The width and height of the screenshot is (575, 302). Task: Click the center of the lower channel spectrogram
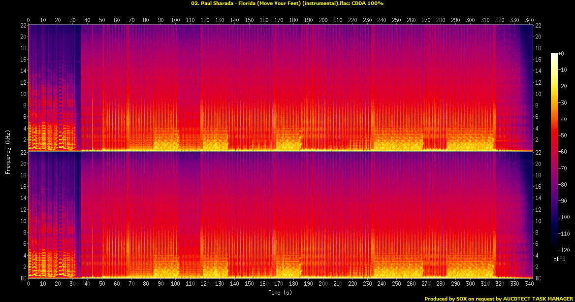click(x=281, y=215)
